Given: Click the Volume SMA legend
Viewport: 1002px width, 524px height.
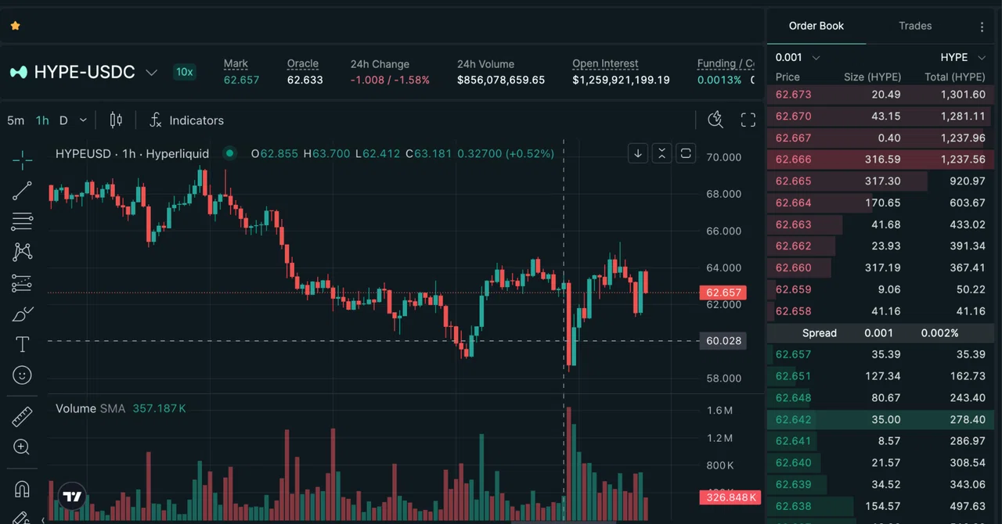Looking at the screenshot, I should [121, 408].
